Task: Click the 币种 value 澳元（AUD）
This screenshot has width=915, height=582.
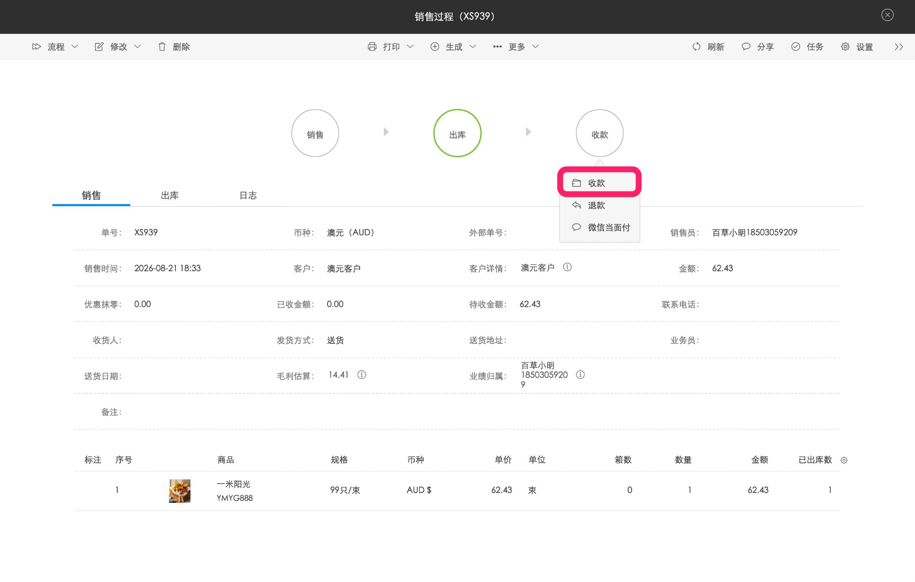Action: tap(350, 232)
